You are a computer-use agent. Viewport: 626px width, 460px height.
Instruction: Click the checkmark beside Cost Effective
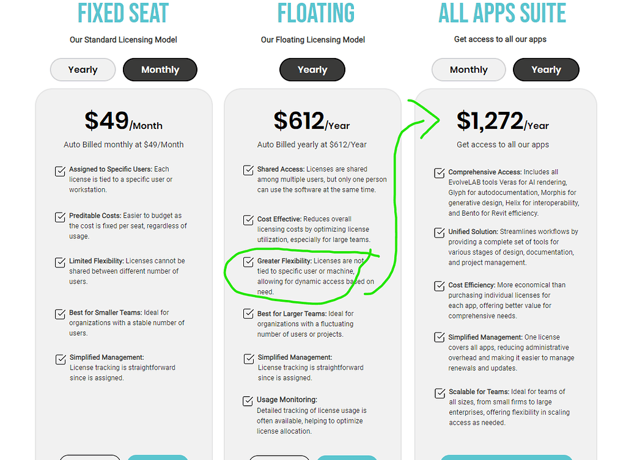point(249,221)
